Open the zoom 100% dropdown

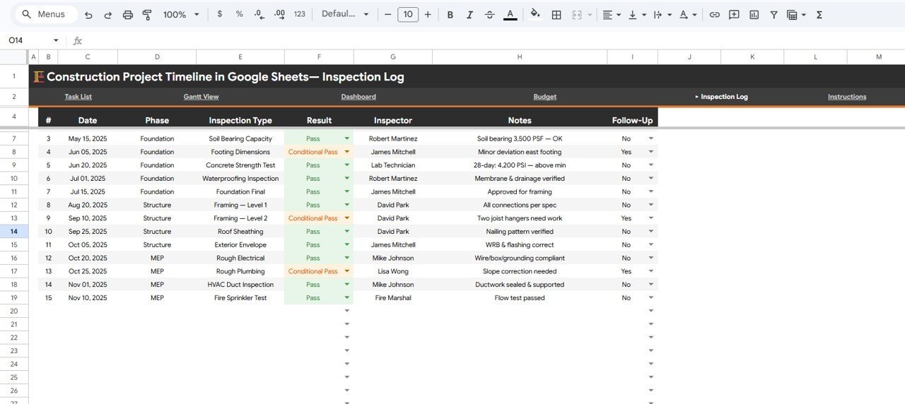[181, 15]
